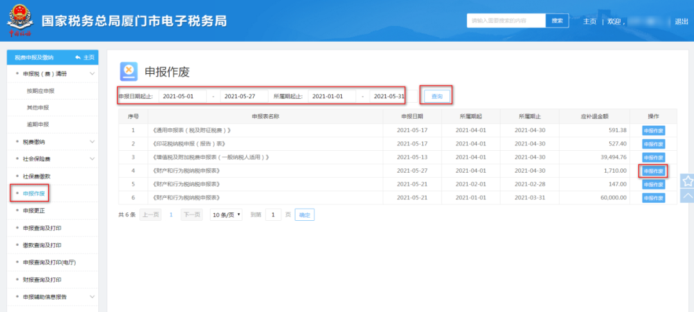Select 申报更正 in the sidebar
The image size is (694, 312).
pyautogui.click(x=33, y=211)
